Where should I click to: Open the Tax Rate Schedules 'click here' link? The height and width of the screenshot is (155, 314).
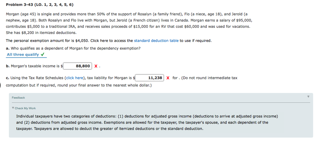75,78
